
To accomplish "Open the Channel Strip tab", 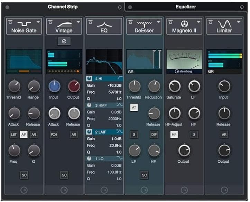I will click(x=63, y=7).
